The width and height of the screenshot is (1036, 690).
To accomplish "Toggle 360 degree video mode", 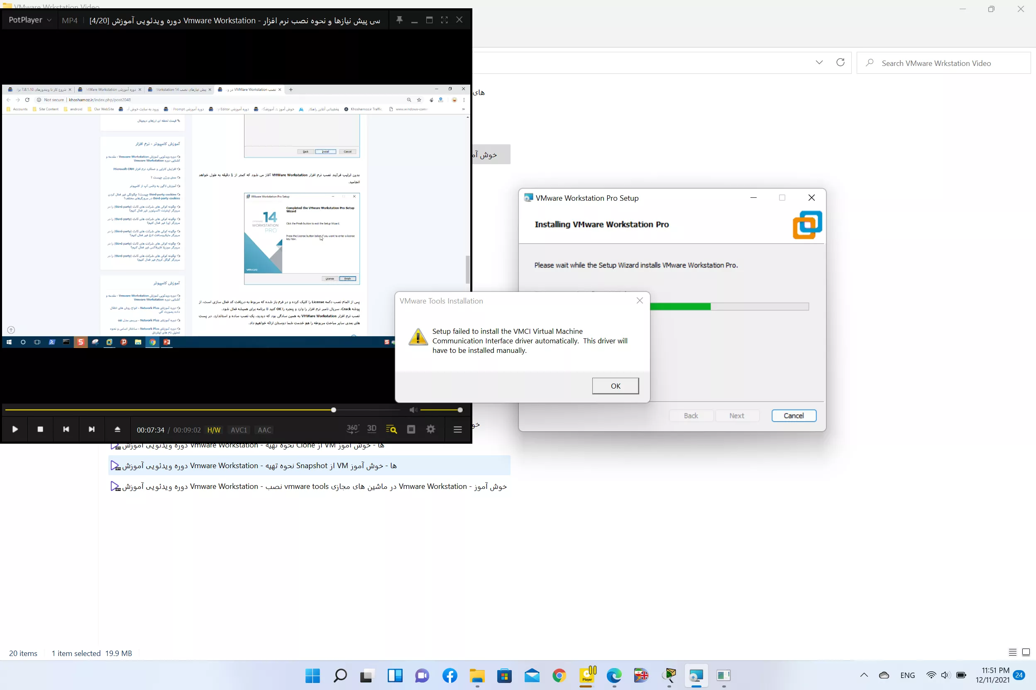I will pos(352,429).
